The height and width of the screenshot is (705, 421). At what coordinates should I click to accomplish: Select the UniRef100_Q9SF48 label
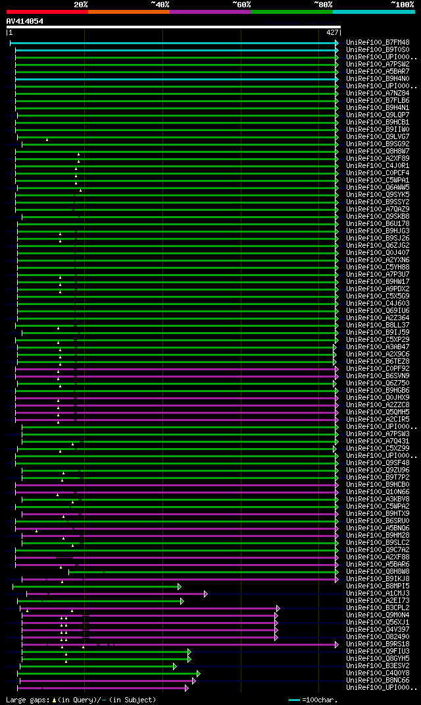(x=378, y=463)
